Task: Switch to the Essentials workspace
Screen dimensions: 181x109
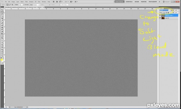Action: (x=129, y=2)
